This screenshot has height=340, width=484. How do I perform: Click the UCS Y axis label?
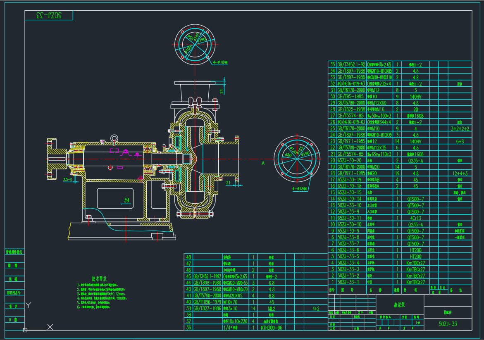tap(28, 305)
